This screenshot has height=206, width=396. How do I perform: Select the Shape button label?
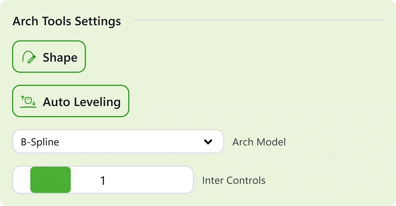60,58
